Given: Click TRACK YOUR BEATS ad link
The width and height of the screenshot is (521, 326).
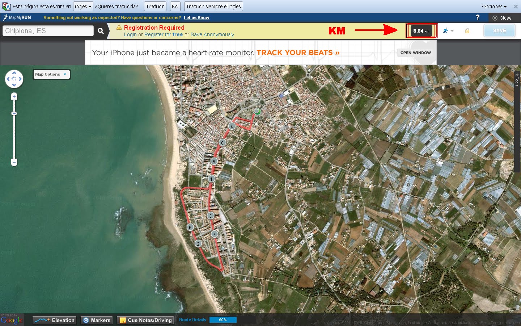Looking at the screenshot, I should pos(298,53).
